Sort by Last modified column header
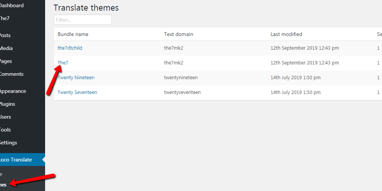The width and height of the screenshot is (382, 191). [286, 34]
